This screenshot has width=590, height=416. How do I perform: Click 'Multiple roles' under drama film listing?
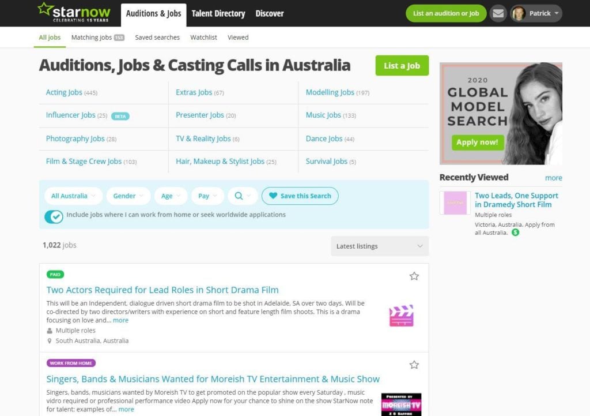75,331
